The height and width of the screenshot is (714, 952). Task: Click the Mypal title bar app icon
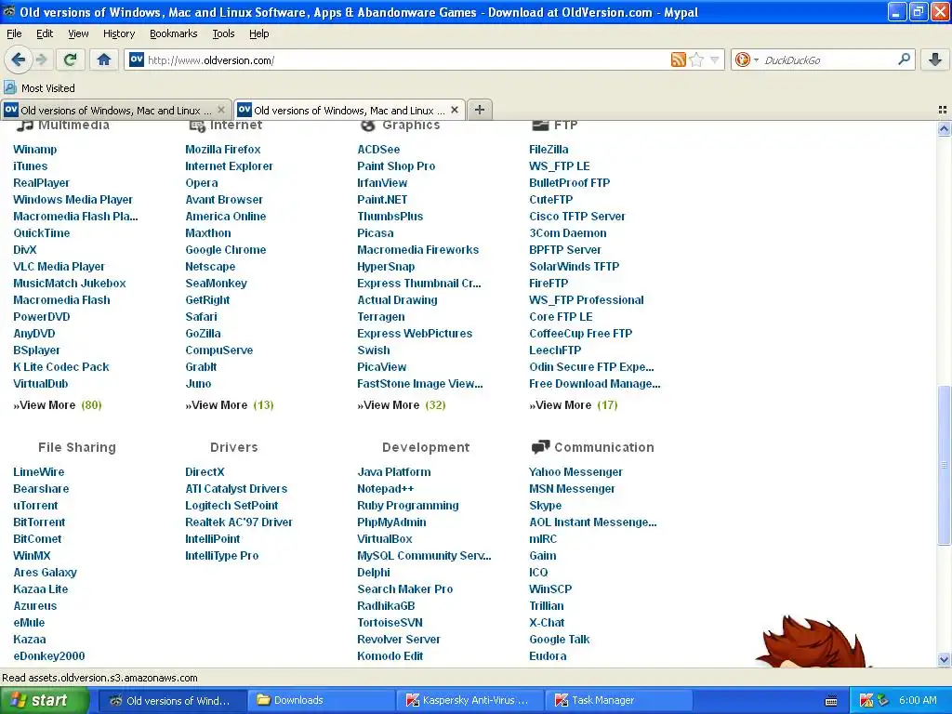point(9,12)
